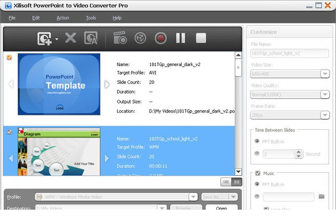Viewport: 336px width, 218px height.
Task: Show next slide of PowerPoint Template preview
Action: tap(107, 84)
